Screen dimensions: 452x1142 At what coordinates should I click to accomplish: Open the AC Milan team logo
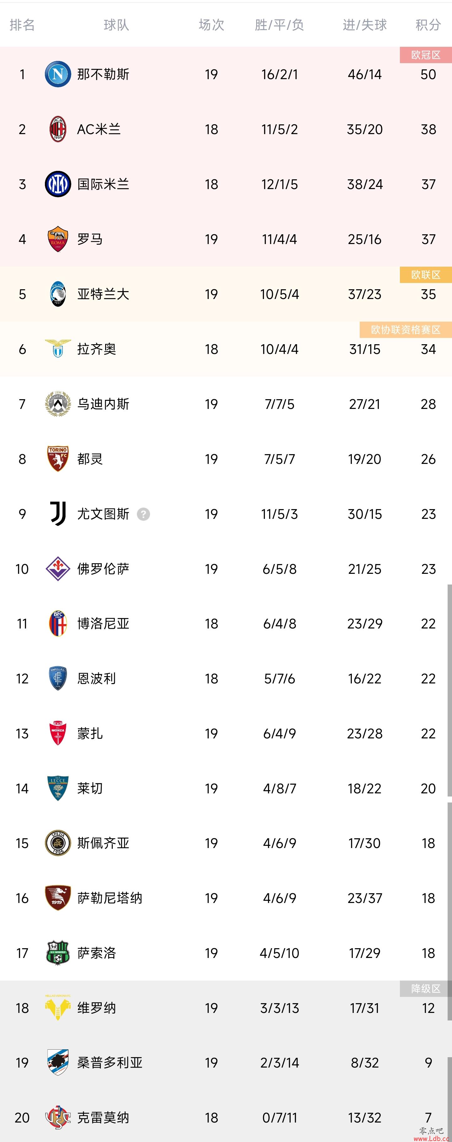58,129
